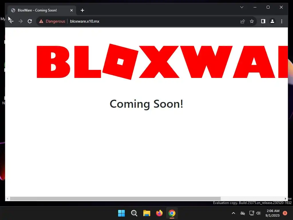
Task: Open the network tray icon
Action: (252, 213)
